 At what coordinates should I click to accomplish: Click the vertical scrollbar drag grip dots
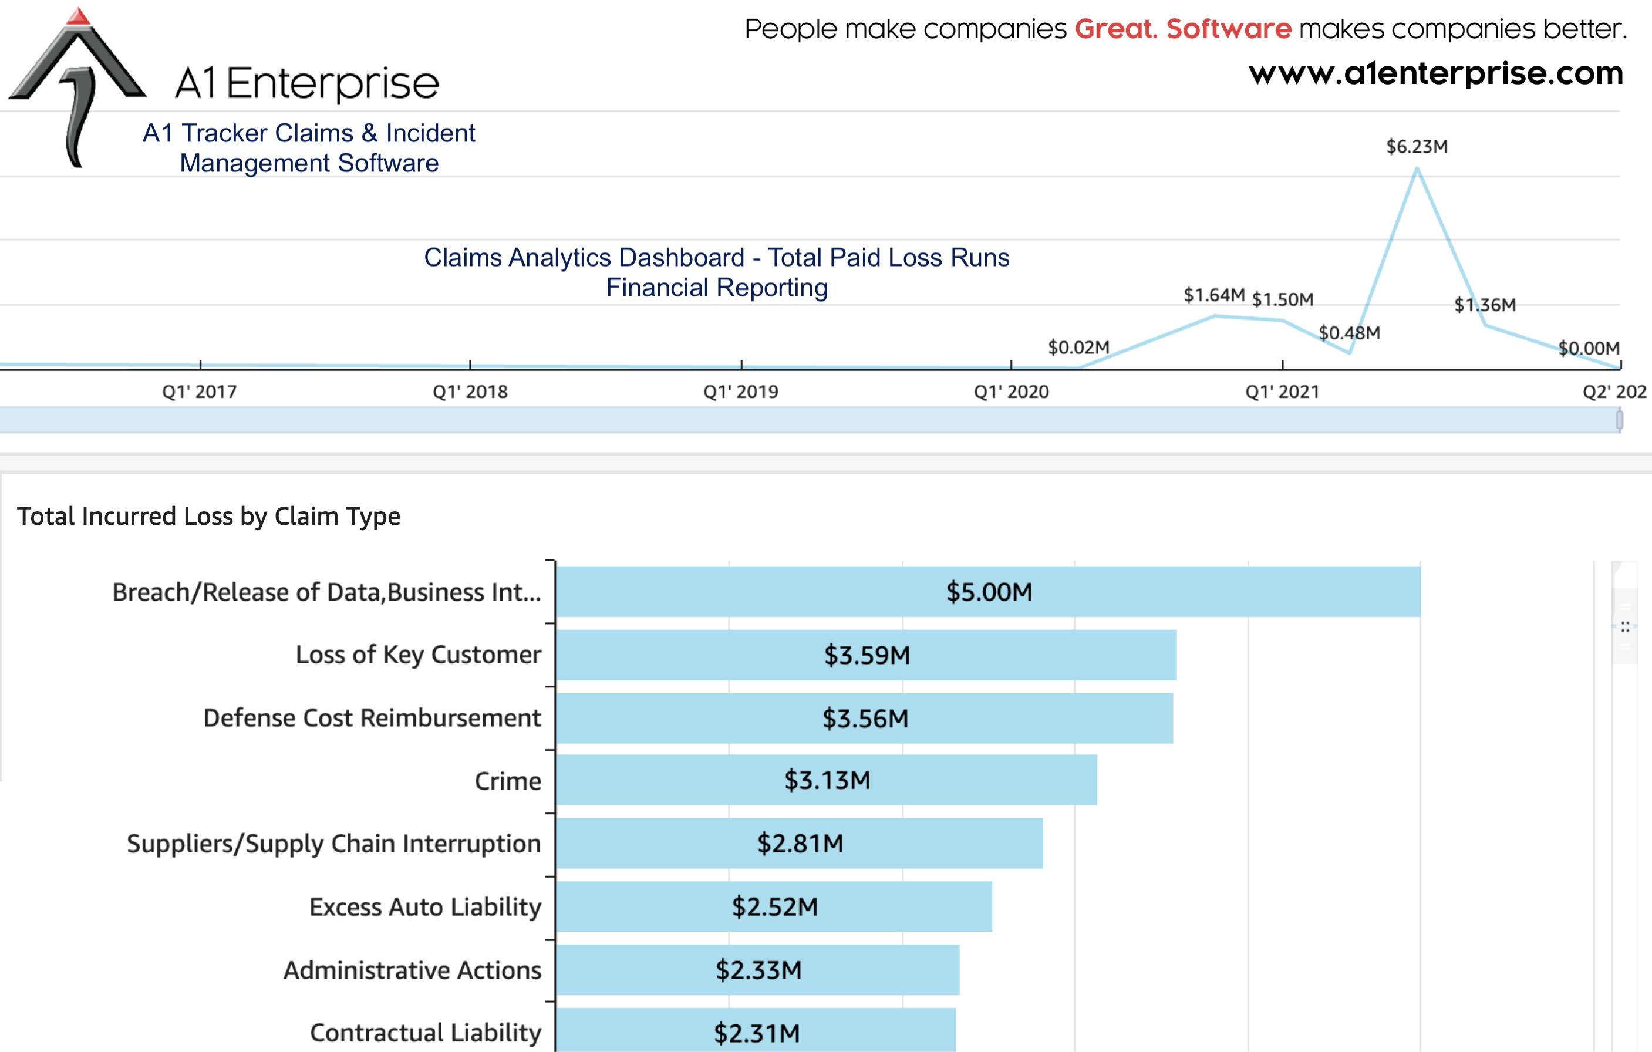[1624, 626]
